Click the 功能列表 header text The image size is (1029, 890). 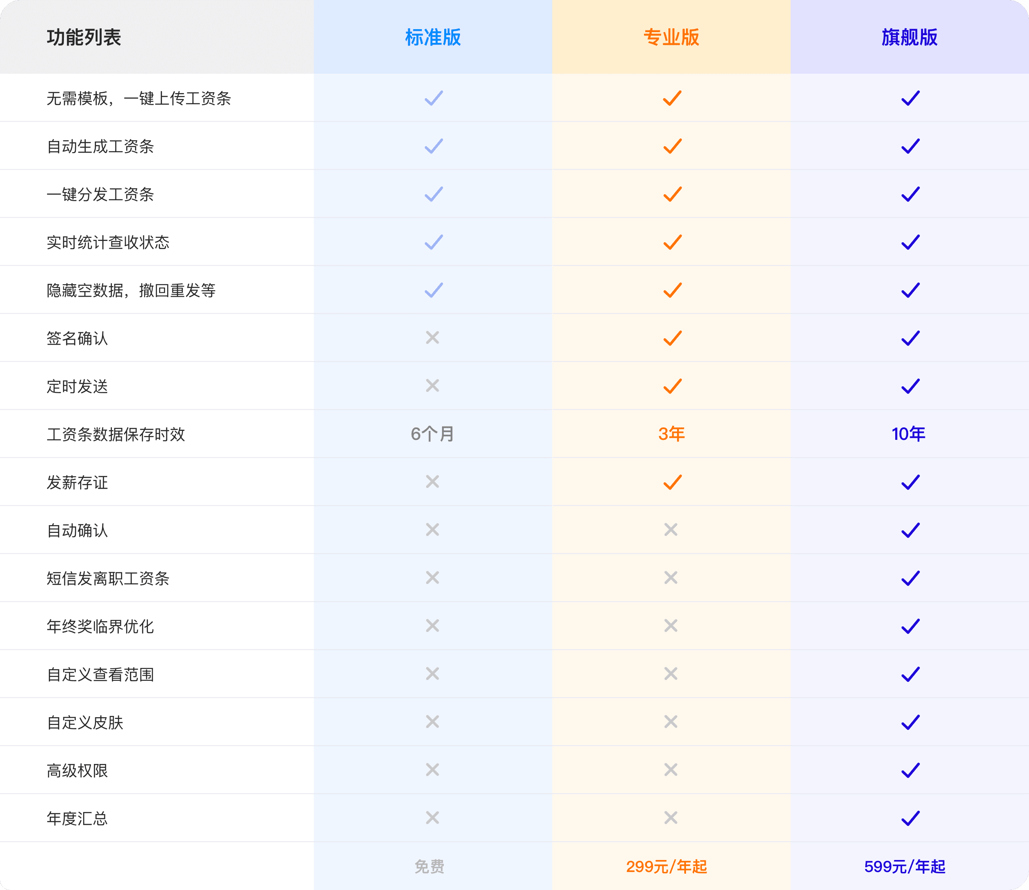point(84,37)
